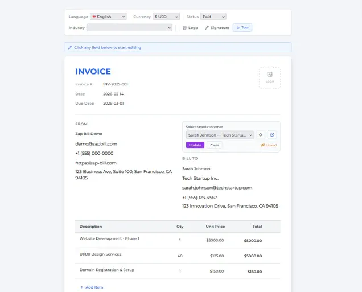
Task: Open the saved customer Sarah Johnson dropdown
Action: 220,135
